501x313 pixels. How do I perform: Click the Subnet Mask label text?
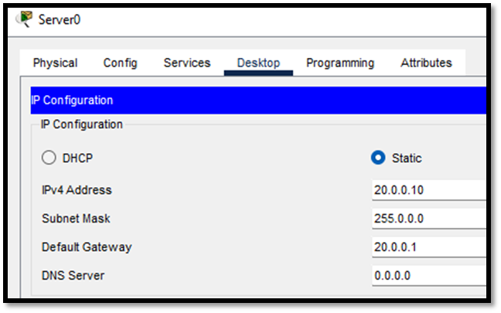tap(76, 219)
